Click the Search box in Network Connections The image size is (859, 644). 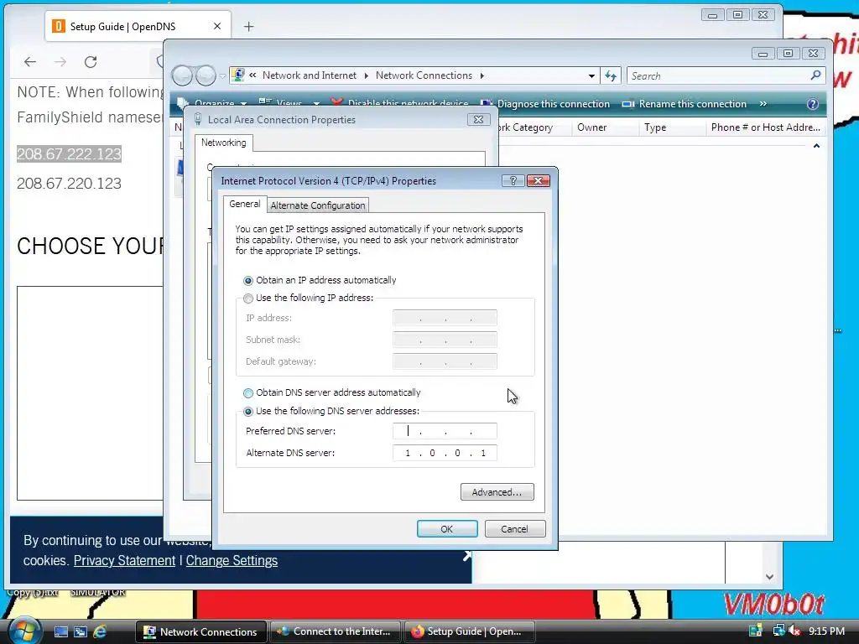(x=718, y=76)
